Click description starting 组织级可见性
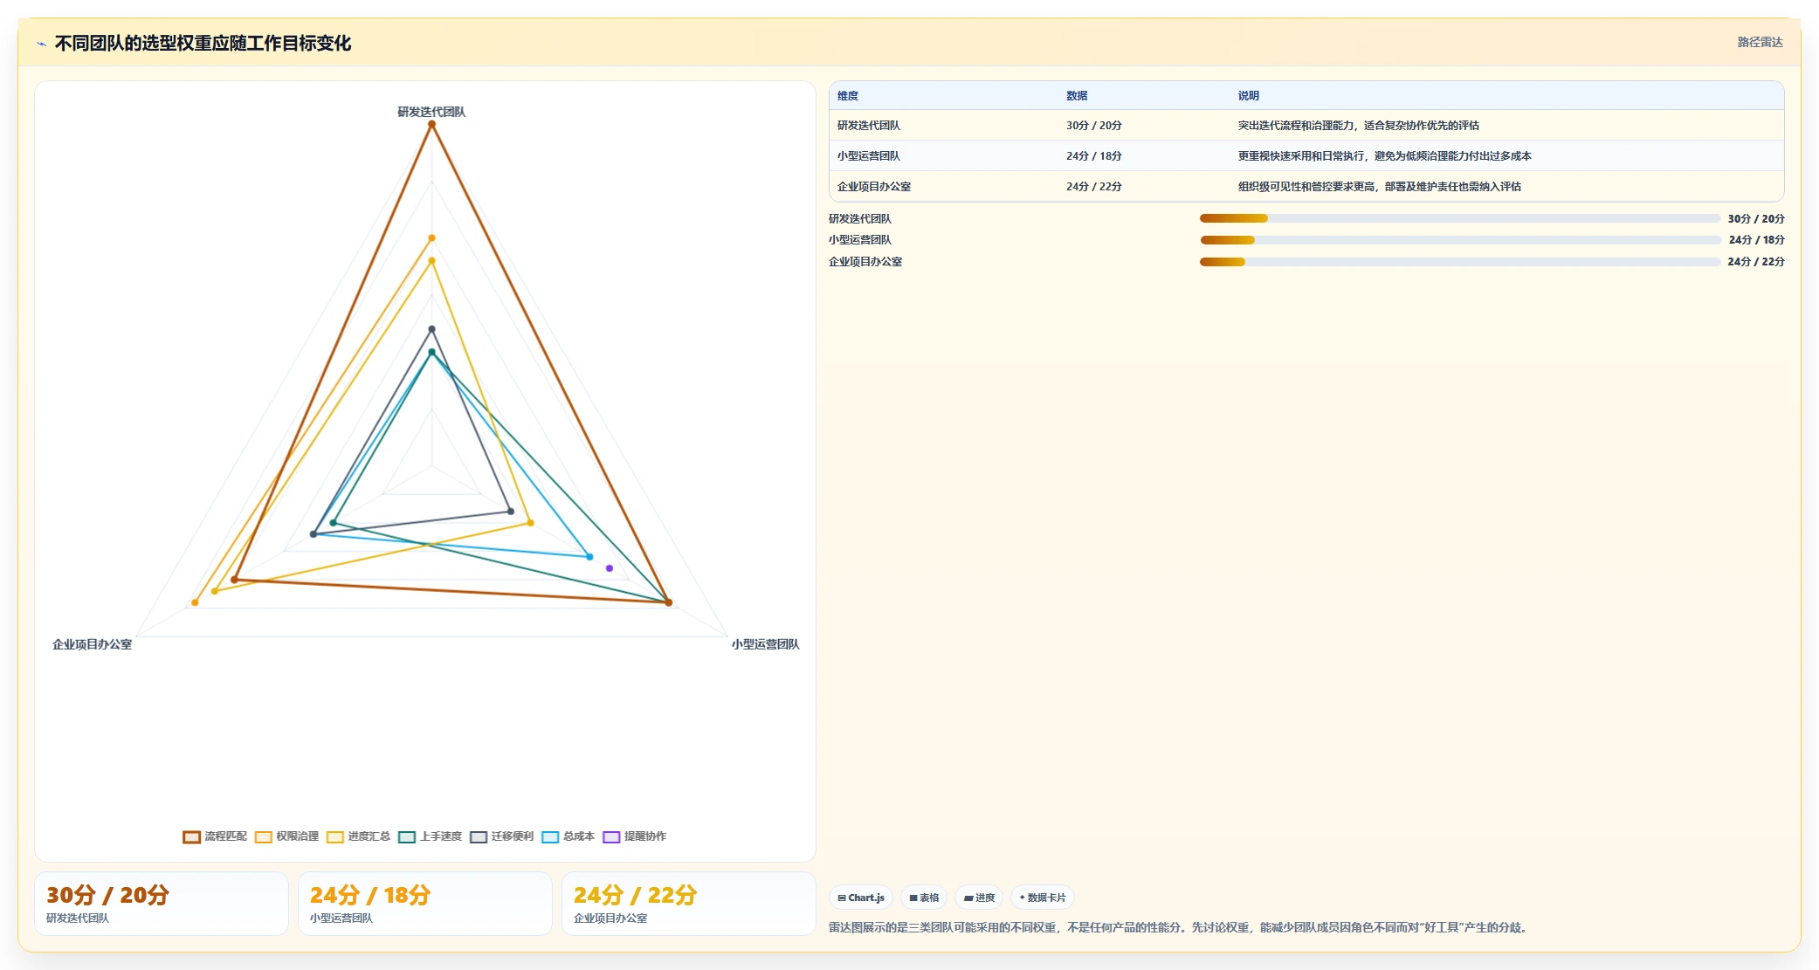1819x970 pixels. click(x=1380, y=187)
